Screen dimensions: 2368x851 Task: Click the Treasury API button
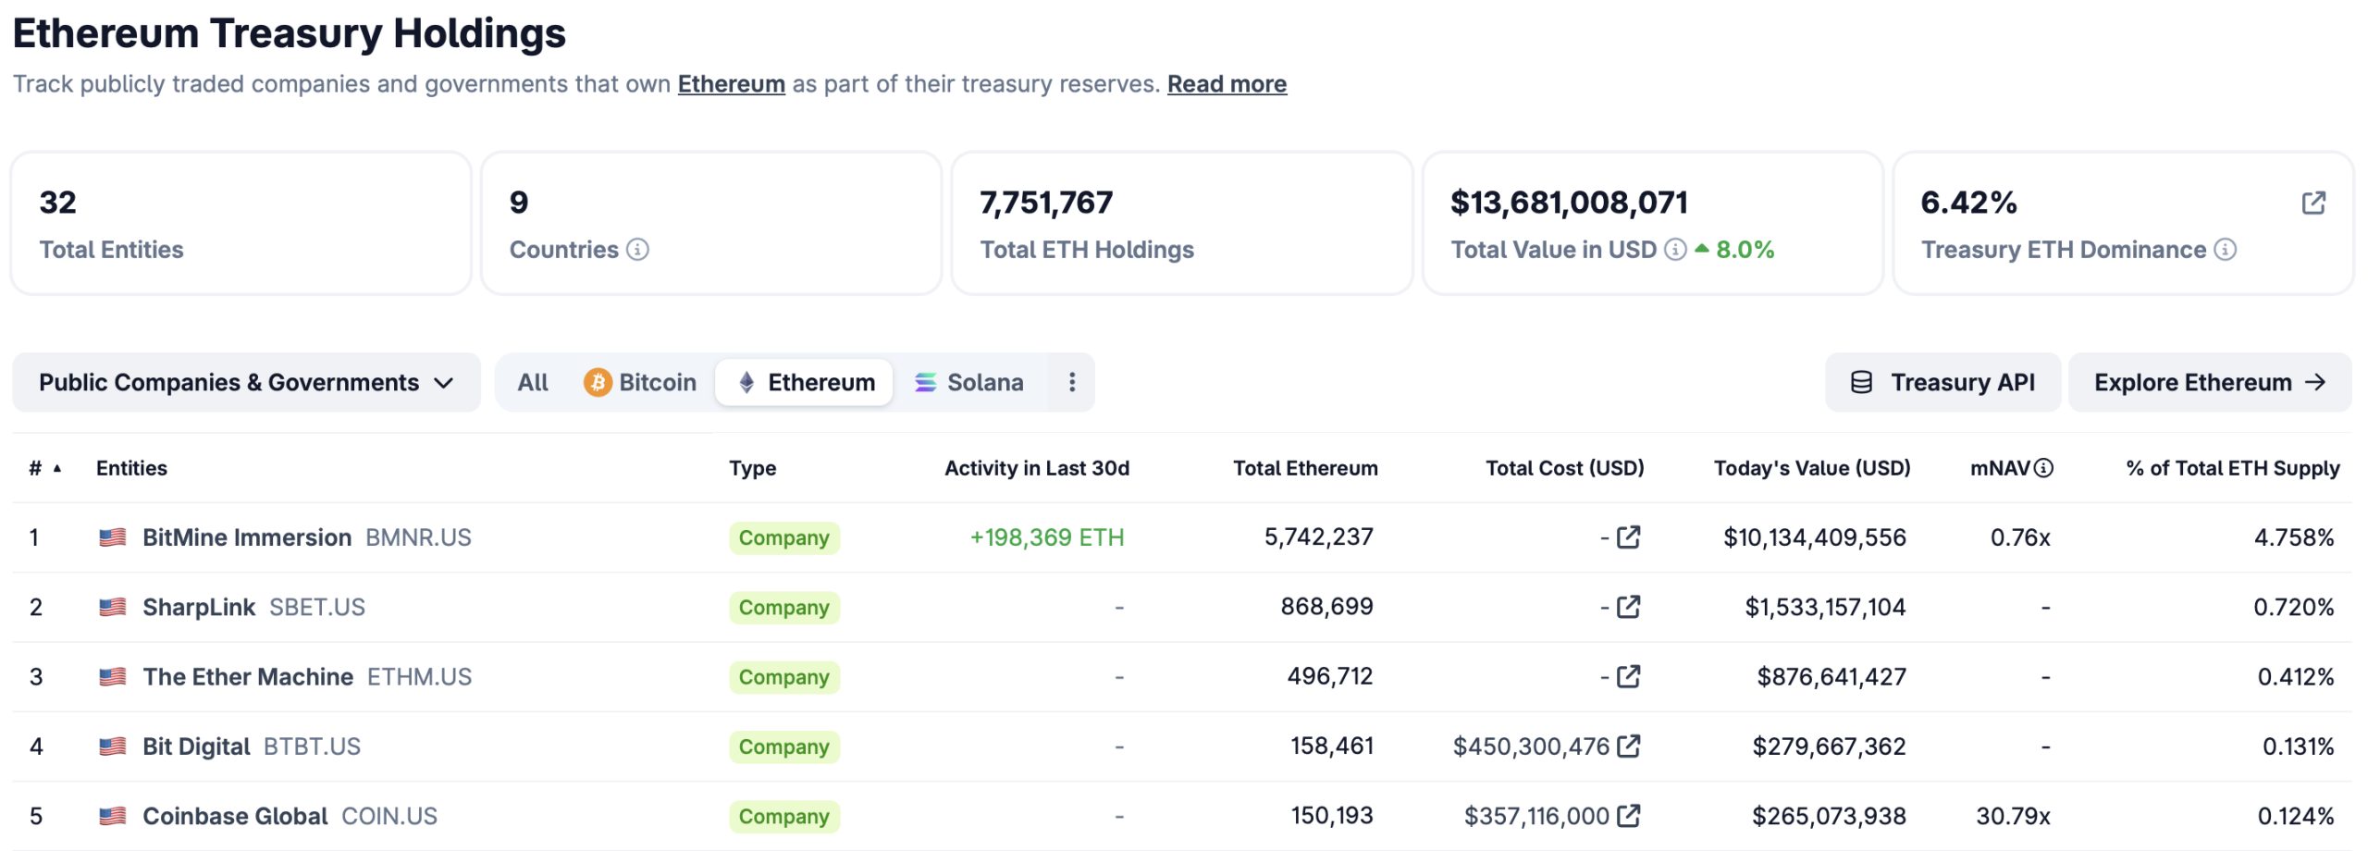pos(1942,382)
